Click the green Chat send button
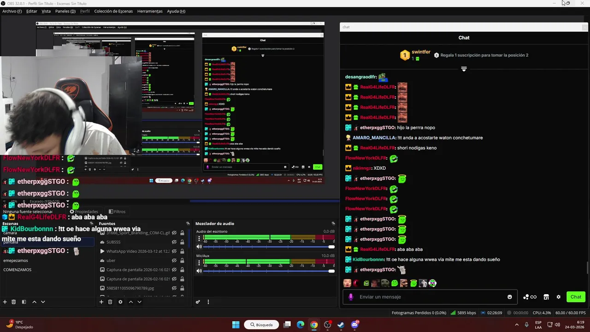 click(576, 297)
